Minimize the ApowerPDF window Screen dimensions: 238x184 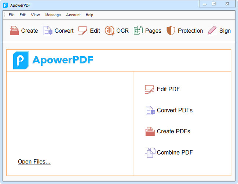tap(205, 4)
